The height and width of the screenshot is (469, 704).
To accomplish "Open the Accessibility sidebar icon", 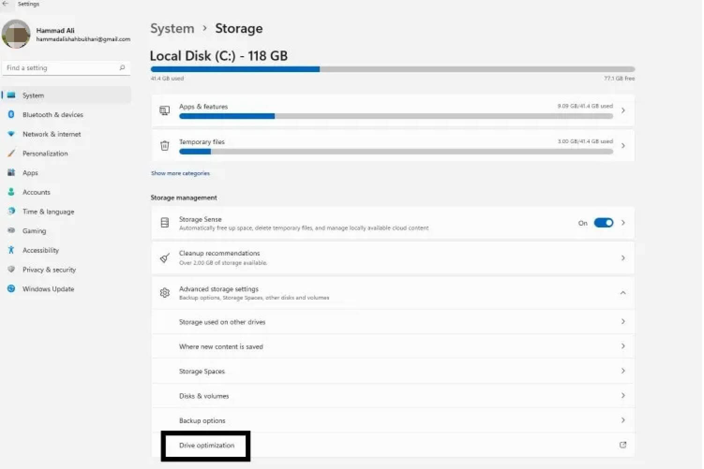I will coord(11,250).
